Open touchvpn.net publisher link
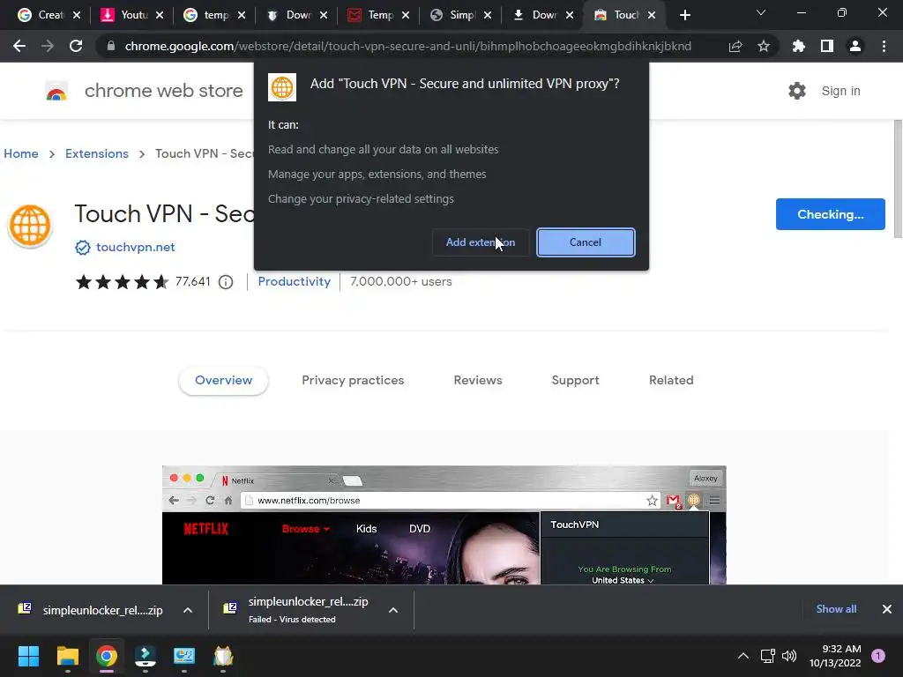Viewport: 903px width, 677px height. [135, 248]
